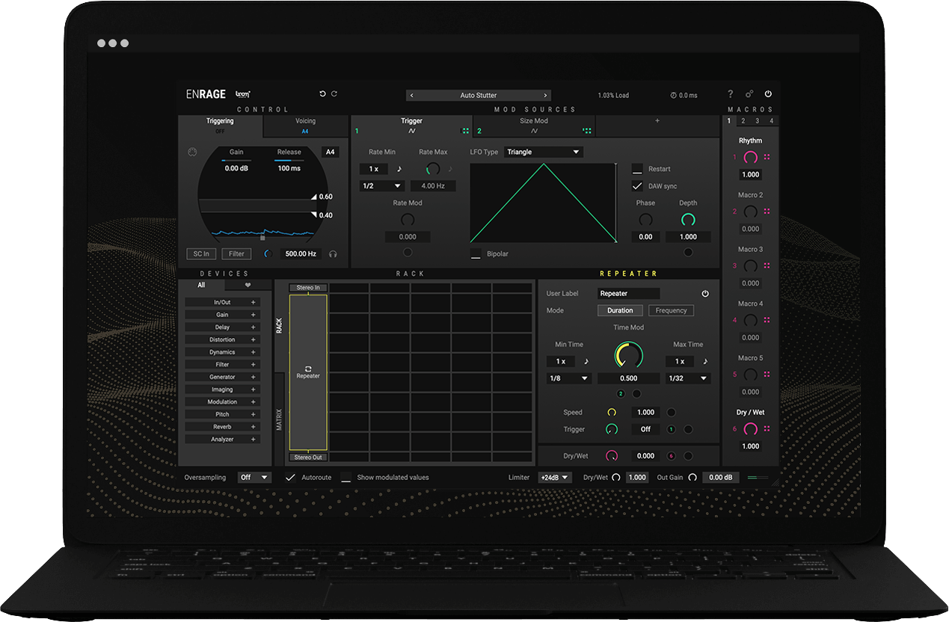Screen dimensions: 949x622
Task: Enable the Restart checkbox
Action: pos(637,169)
